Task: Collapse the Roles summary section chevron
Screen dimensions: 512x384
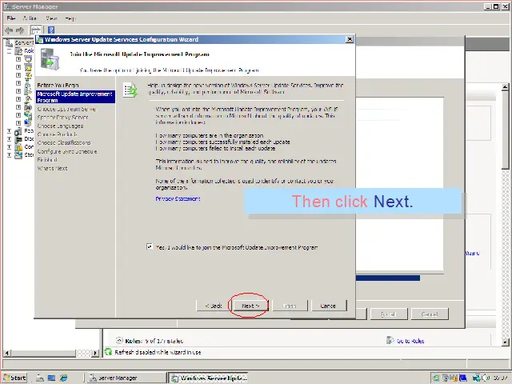Action: (119, 340)
